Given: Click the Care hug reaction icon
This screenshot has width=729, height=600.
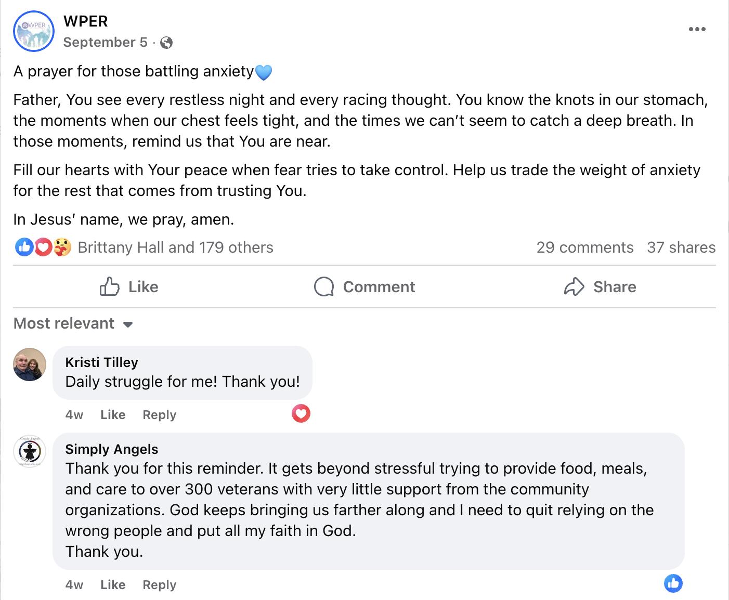Looking at the screenshot, I should (62, 247).
